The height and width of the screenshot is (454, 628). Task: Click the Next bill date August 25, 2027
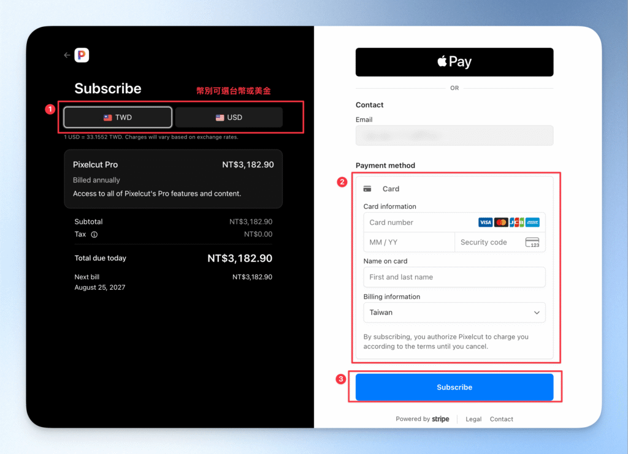[x=100, y=287]
